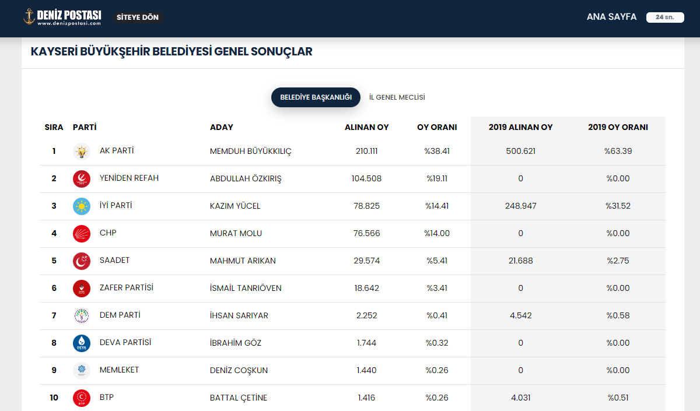Click the CHP six arrows logo
The height and width of the screenshot is (411, 700).
[x=82, y=234]
